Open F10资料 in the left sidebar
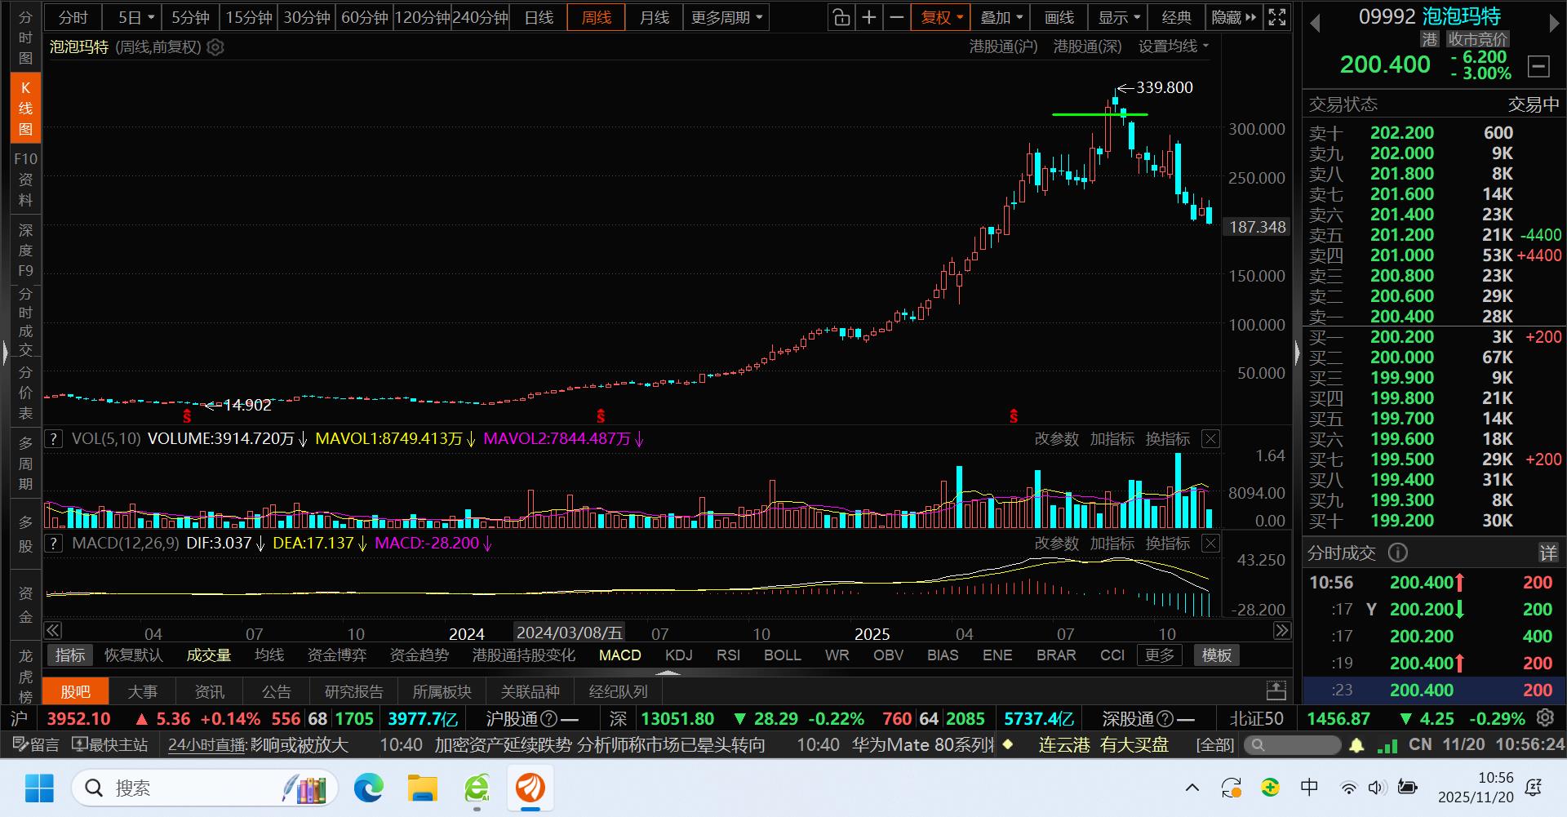Screen dimensions: 1567x817 25,179
